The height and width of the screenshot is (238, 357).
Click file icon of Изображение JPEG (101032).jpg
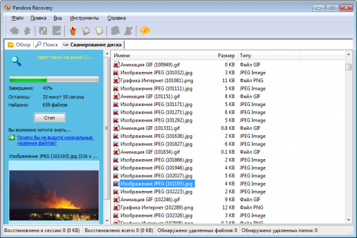[116, 73]
